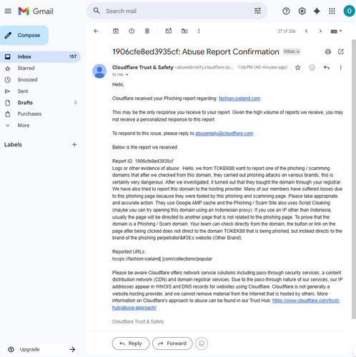The height and width of the screenshot is (357, 356).
Task: Open the Starred folder
Action: [40, 69]
